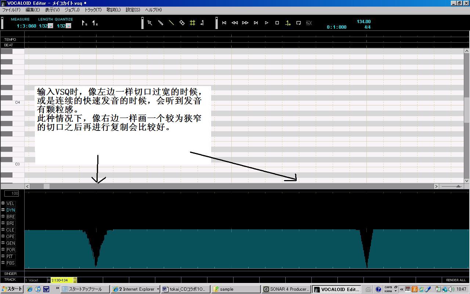Select the eraser tool
This screenshot has width=470, height=294.
pos(182,23)
